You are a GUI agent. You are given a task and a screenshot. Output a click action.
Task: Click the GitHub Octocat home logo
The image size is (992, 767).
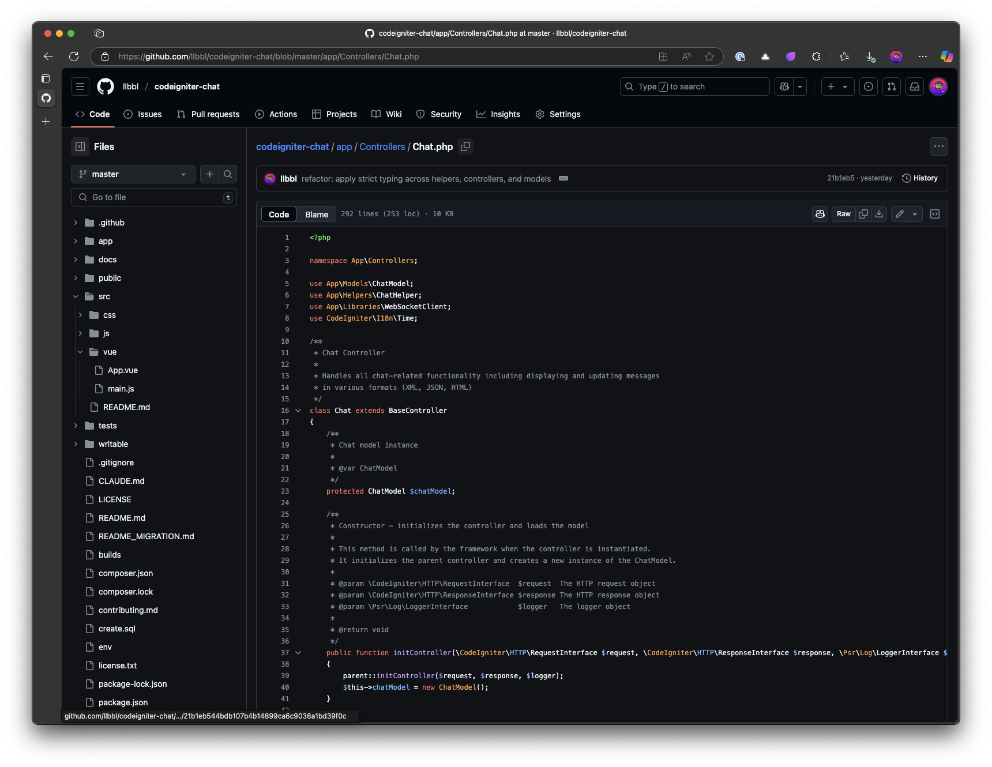[106, 87]
